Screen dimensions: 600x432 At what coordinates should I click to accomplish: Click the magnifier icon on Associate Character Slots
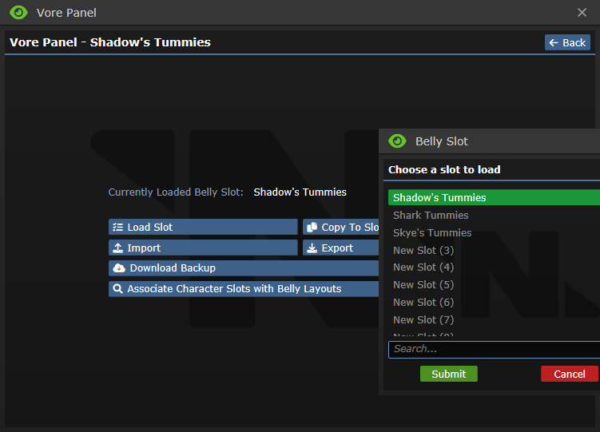[118, 288]
